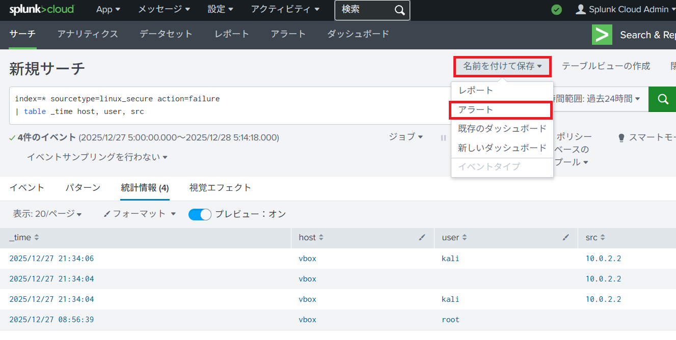Viewport: 676px width, 340px height.
Task: Open the ジョブ menu
Action: tap(405, 137)
